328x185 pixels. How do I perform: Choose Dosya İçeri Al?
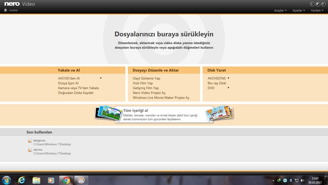tap(68, 83)
